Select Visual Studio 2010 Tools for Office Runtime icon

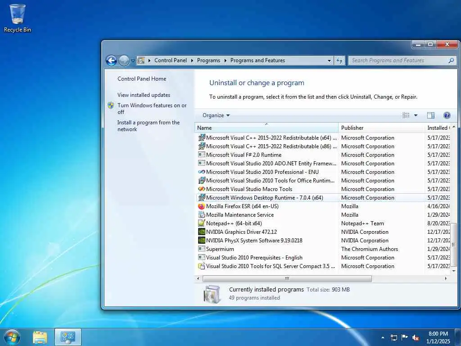201,180
